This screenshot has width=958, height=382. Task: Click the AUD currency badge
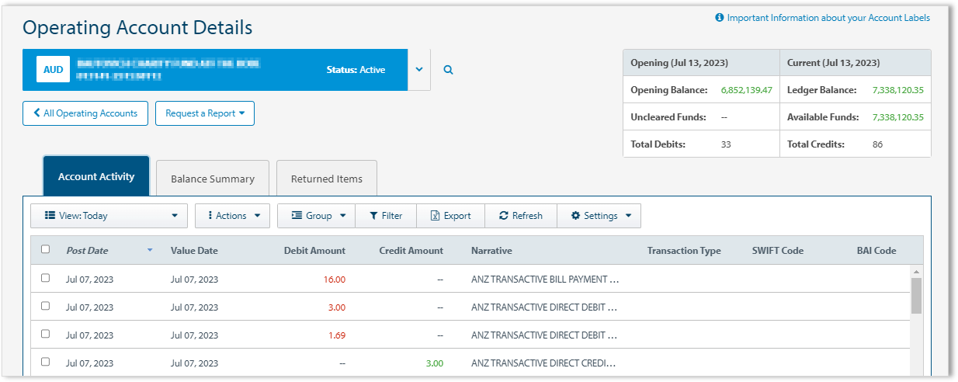[x=53, y=70]
